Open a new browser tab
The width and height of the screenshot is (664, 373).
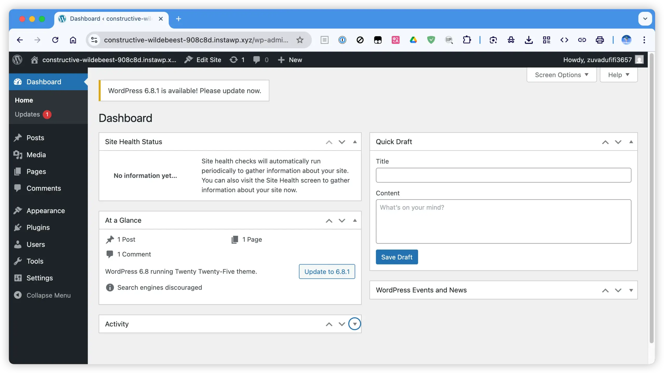click(x=178, y=19)
